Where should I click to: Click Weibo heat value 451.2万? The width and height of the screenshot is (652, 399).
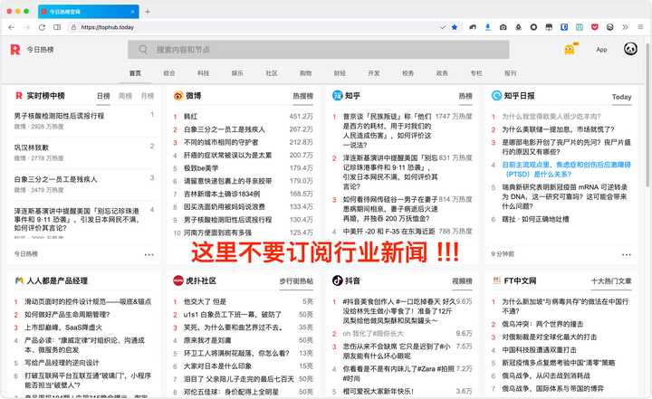pyautogui.click(x=301, y=117)
